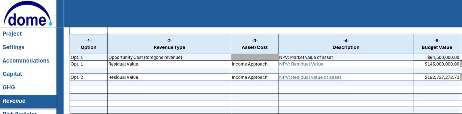Select the $94,500,000.00 budget value cell
The height and width of the screenshot is (114, 462).
pos(437,57)
